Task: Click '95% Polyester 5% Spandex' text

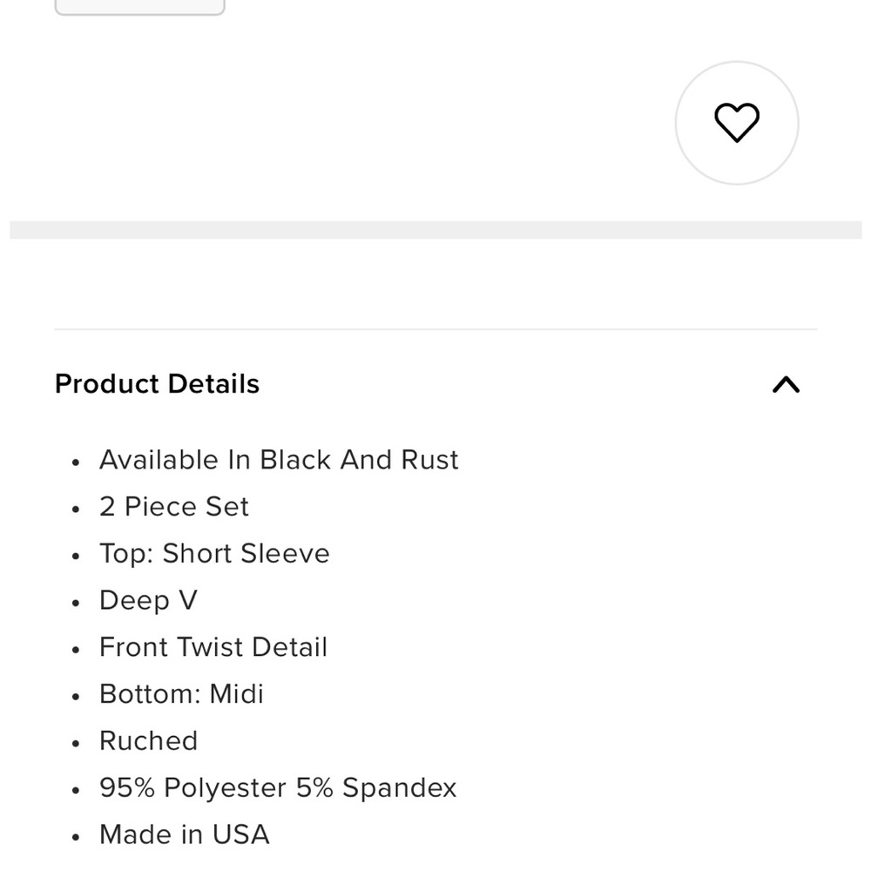Action: tap(278, 788)
